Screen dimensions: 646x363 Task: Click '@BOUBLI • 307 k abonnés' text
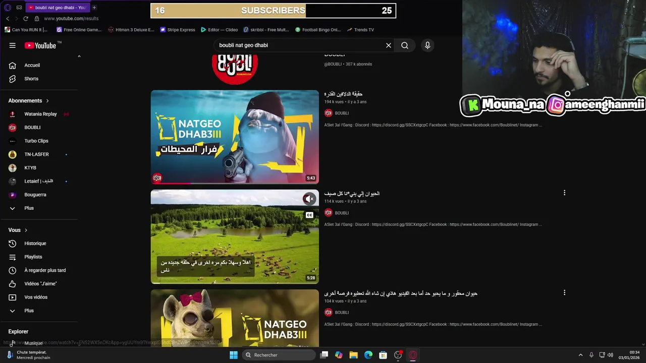[348, 64]
